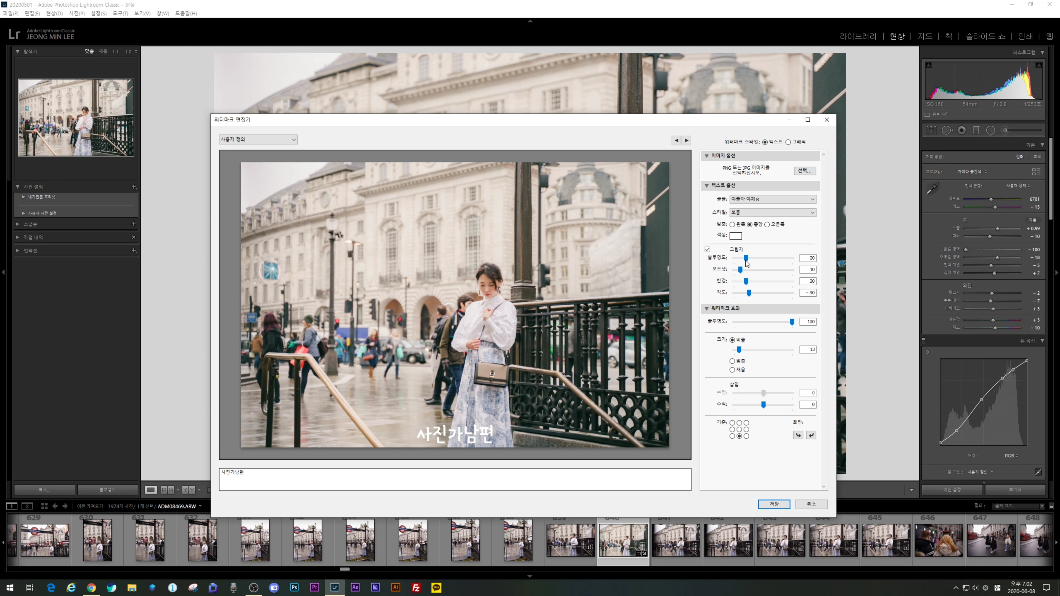
Task: Click the 선택... image choose button
Action: (x=804, y=171)
